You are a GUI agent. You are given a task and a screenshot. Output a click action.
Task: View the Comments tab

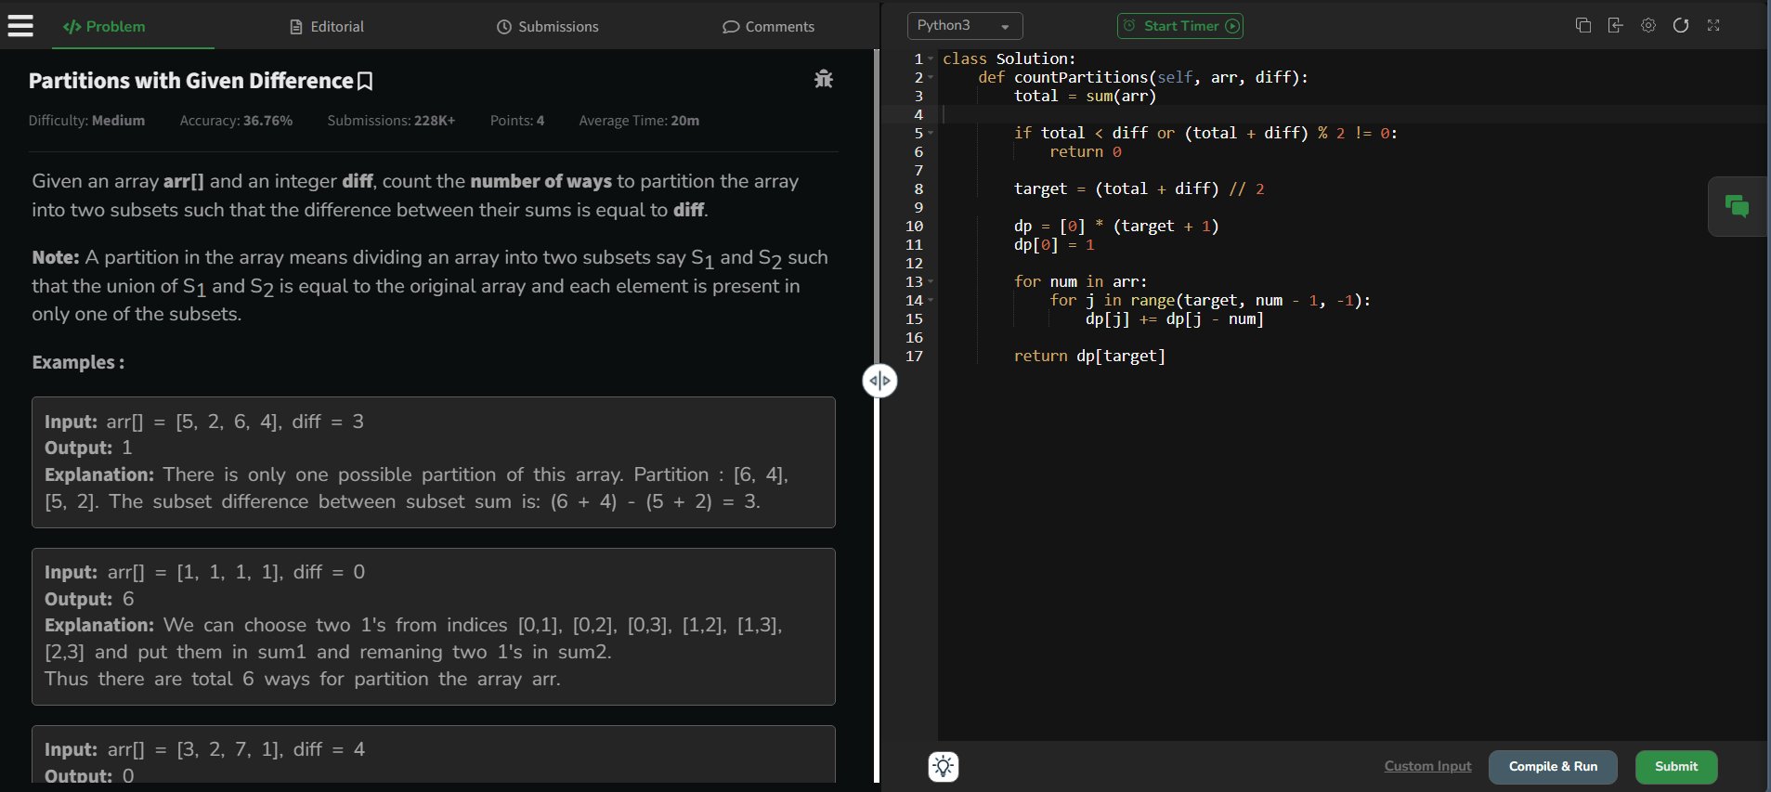768,27
